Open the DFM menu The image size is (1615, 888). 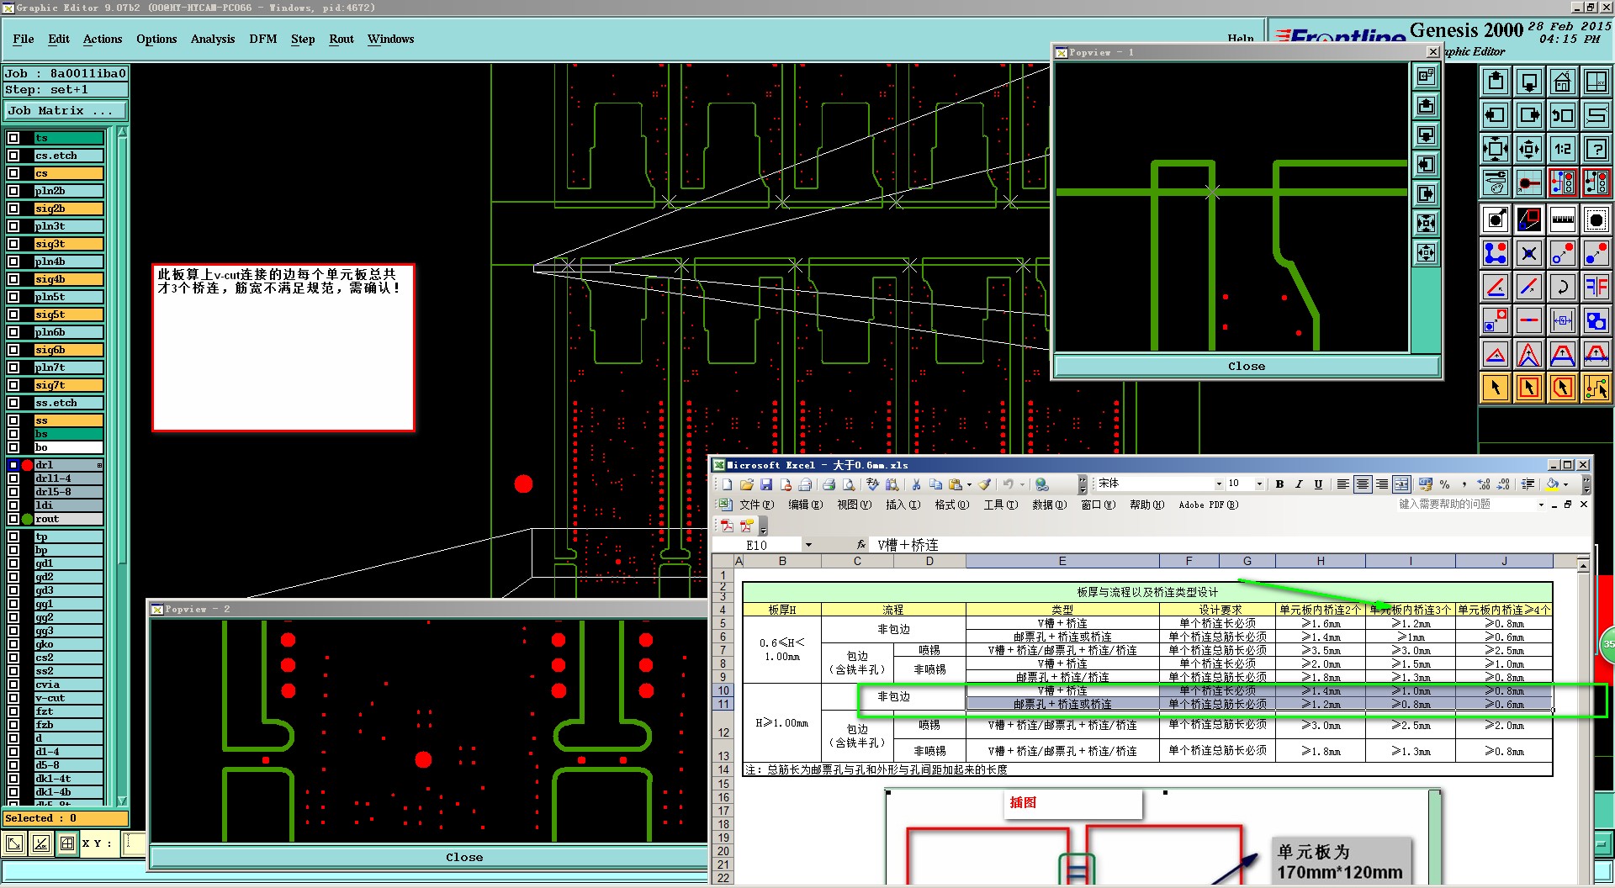[x=262, y=40]
